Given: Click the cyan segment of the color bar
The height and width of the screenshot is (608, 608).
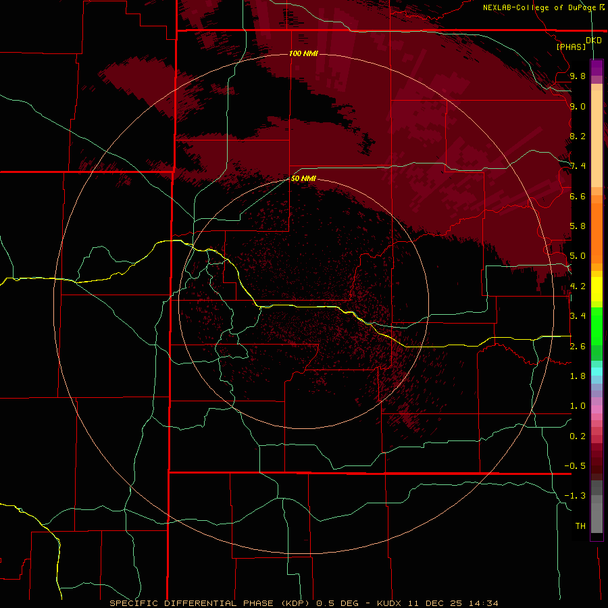Looking at the screenshot, I should pyautogui.click(x=597, y=372).
